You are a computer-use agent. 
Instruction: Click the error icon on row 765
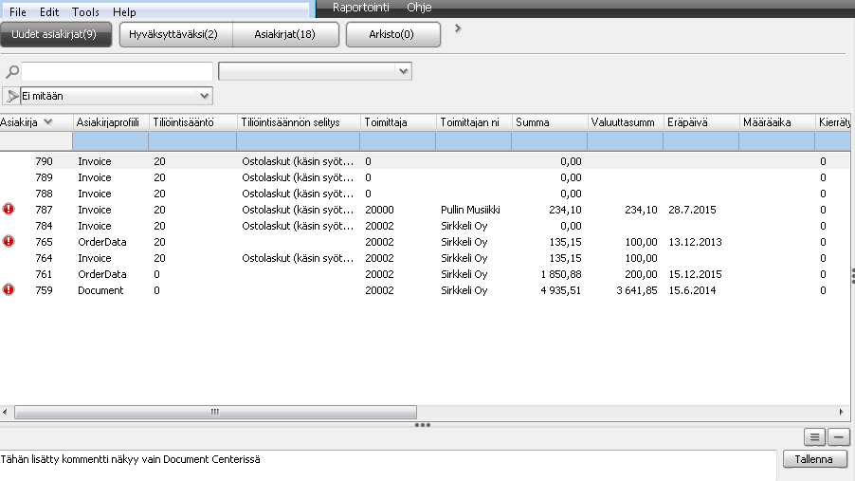[x=9, y=241]
